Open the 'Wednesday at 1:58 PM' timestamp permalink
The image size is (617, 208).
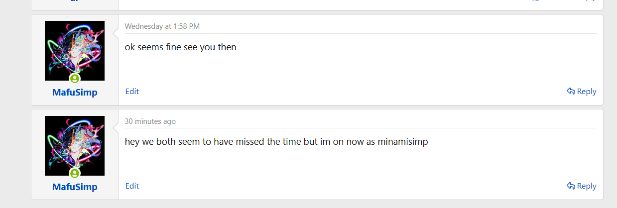point(162,26)
